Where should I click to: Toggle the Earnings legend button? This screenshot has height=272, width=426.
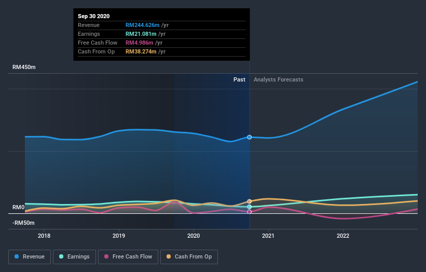[74, 257]
